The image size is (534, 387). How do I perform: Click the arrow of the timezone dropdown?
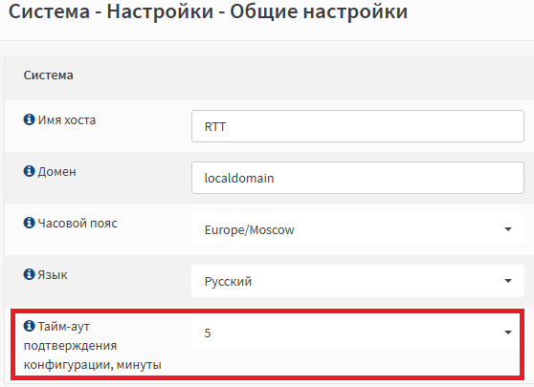[x=508, y=229]
